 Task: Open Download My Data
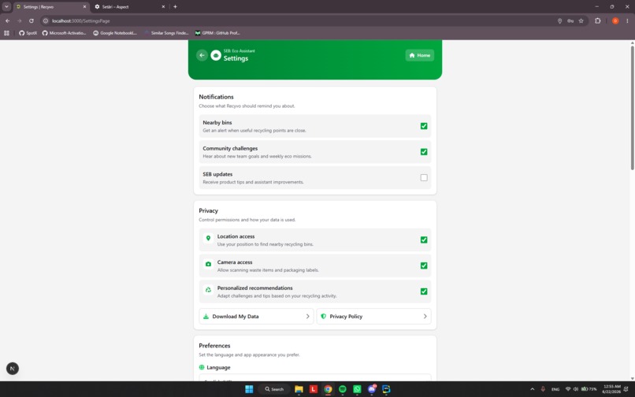pos(256,317)
